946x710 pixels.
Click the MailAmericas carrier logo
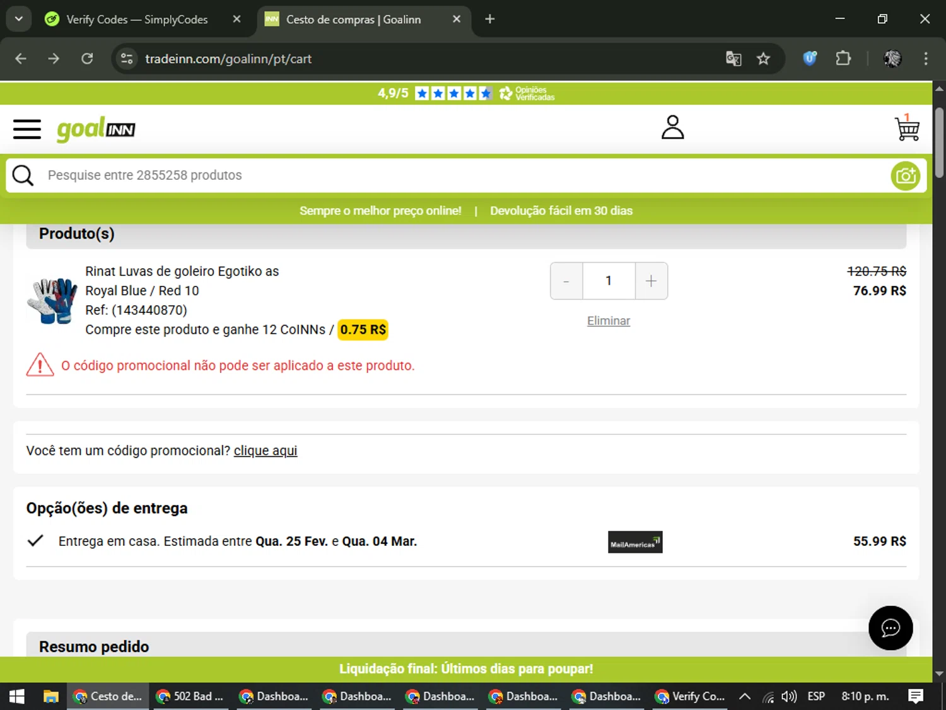[x=635, y=542]
